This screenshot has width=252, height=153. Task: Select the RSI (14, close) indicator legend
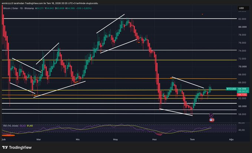(x=11, y=126)
